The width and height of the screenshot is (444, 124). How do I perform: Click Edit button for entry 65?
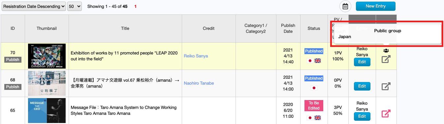point(362,116)
